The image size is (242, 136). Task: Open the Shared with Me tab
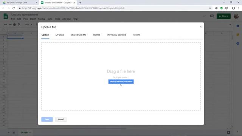coord(78,35)
